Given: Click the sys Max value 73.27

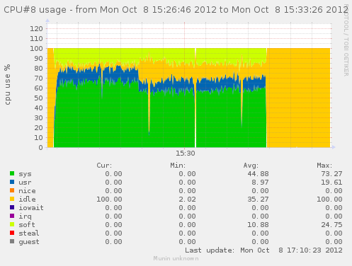Looking at the screenshot, I should coord(331,174).
